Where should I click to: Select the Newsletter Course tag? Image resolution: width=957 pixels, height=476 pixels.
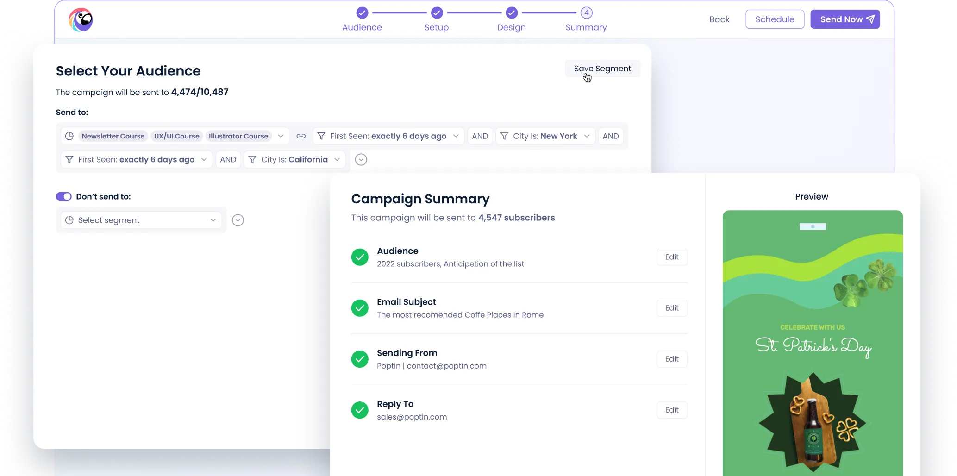coord(113,136)
